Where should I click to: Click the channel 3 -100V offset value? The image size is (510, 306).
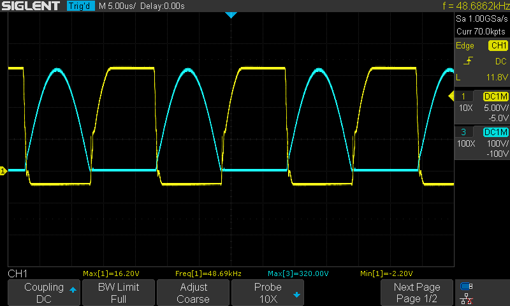click(x=497, y=154)
